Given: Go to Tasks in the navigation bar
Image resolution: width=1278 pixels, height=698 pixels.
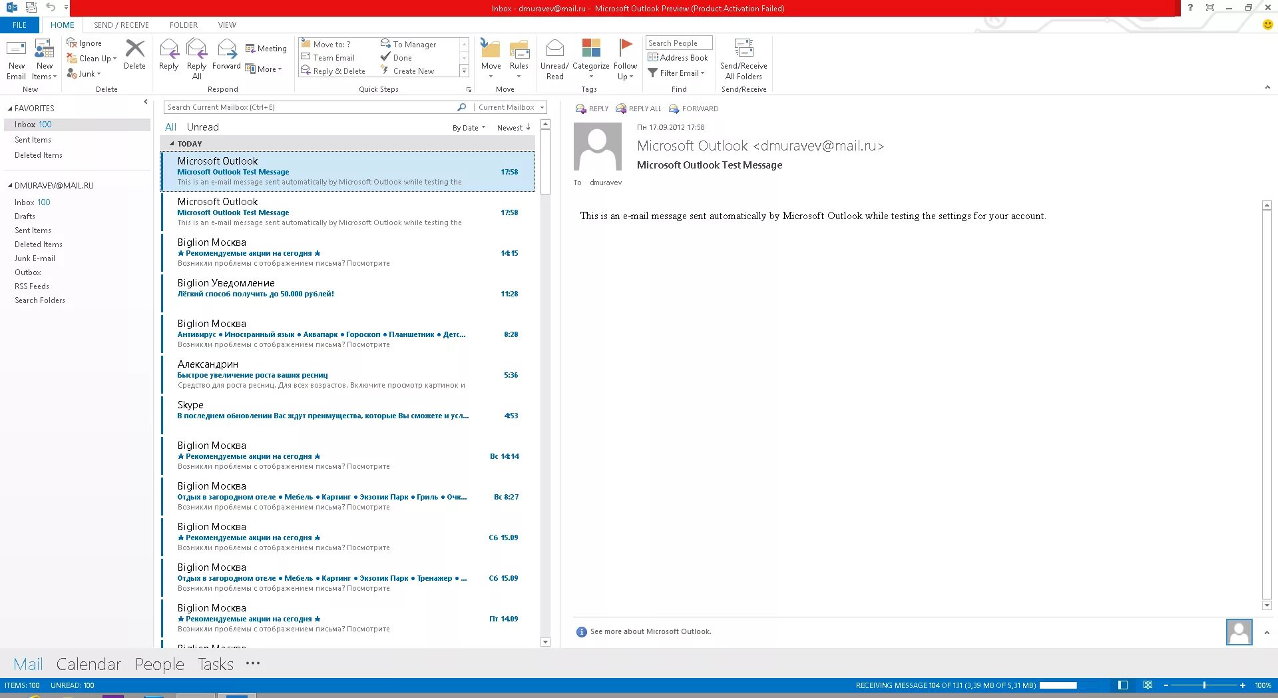Looking at the screenshot, I should click(x=216, y=664).
